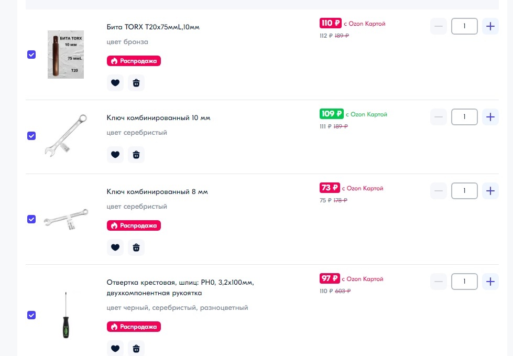513x356 pixels.
Task: Click quantity field of 10 mm wrench
Action: point(464,117)
